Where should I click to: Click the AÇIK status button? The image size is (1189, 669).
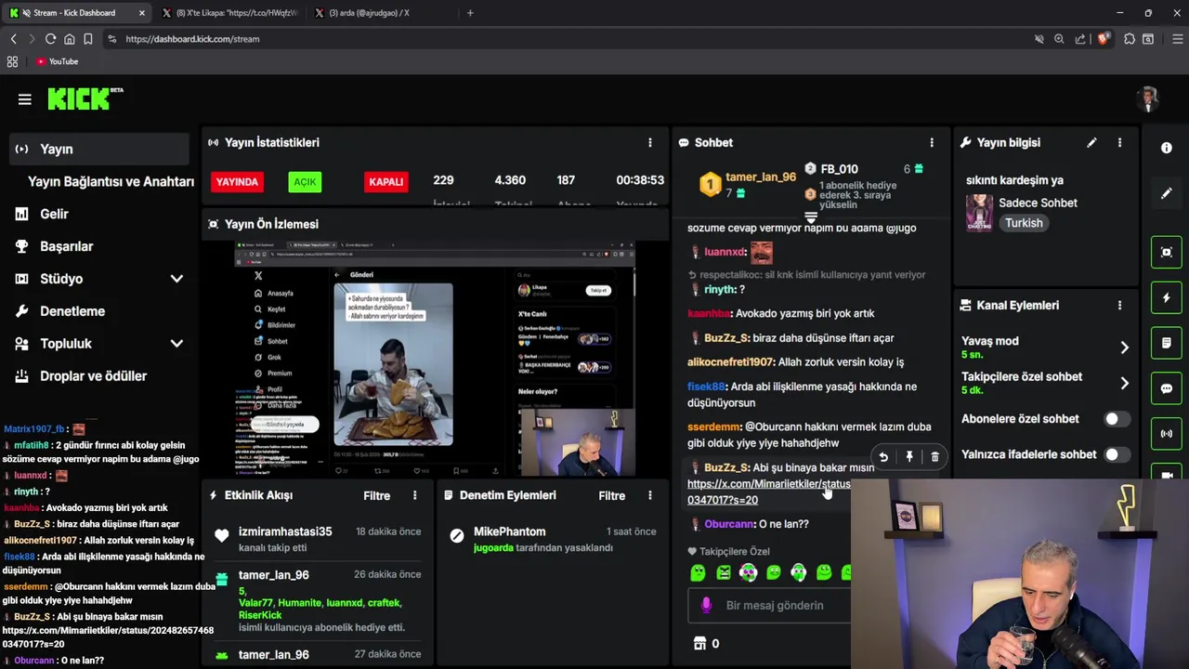tap(305, 181)
